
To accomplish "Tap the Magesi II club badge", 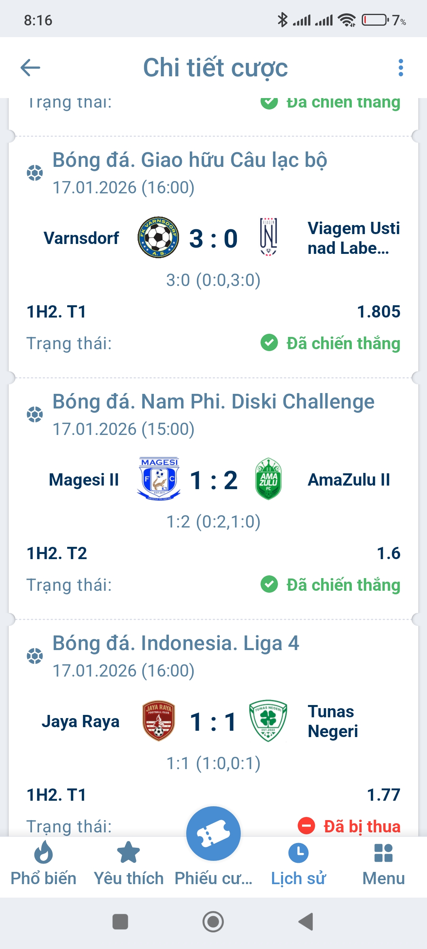I will [159, 479].
